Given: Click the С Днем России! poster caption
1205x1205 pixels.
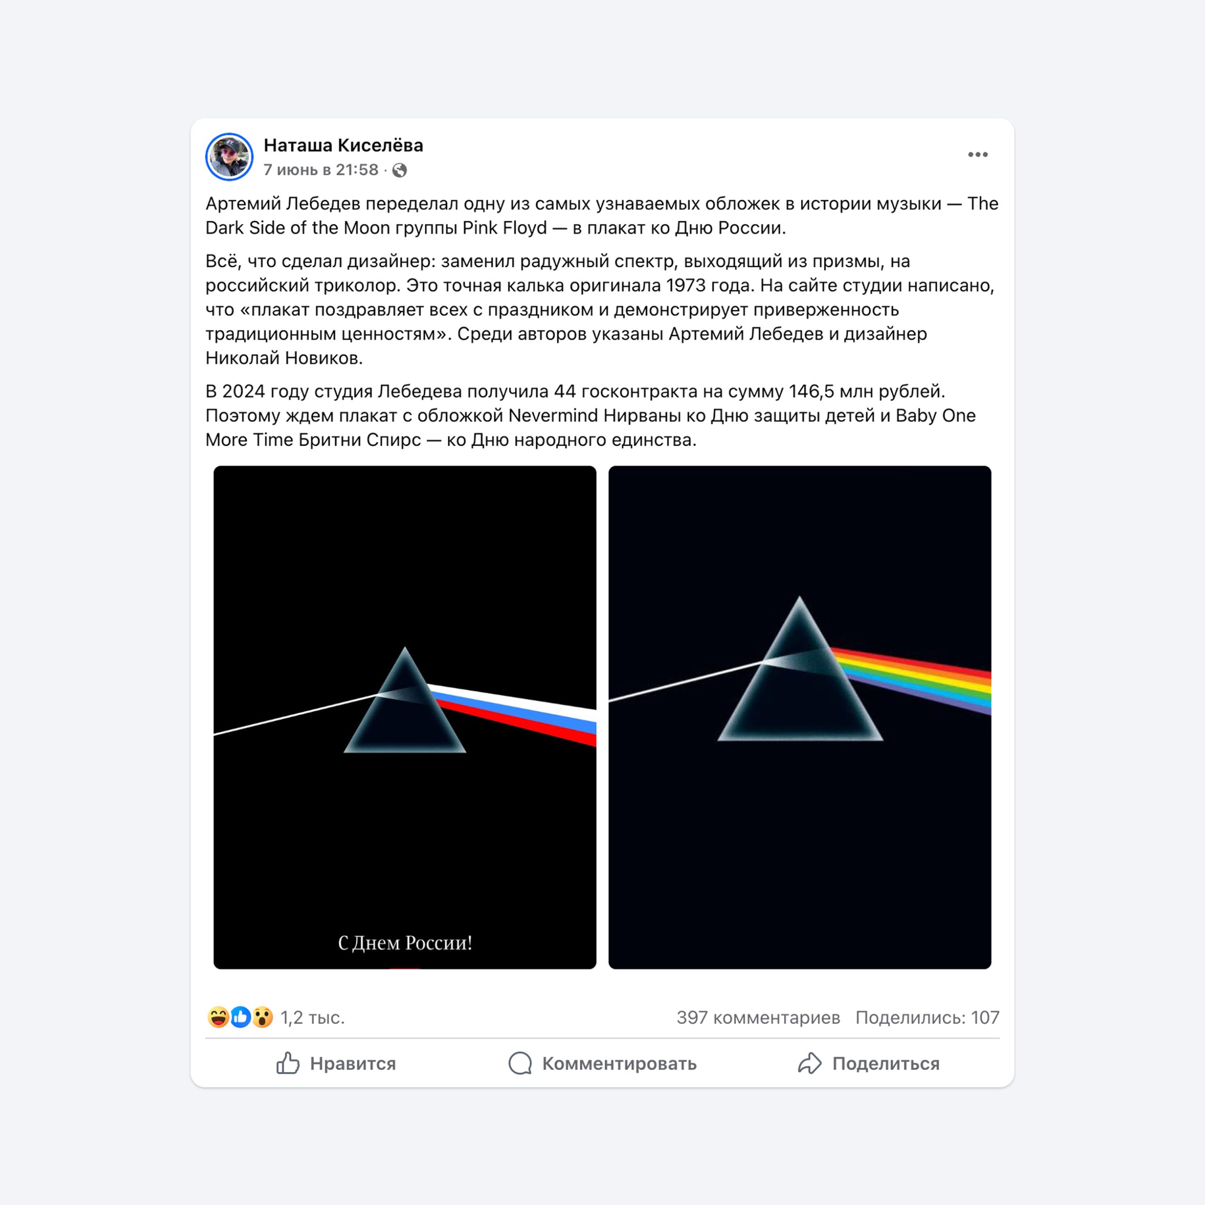Looking at the screenshot, I should click(405, 942).
